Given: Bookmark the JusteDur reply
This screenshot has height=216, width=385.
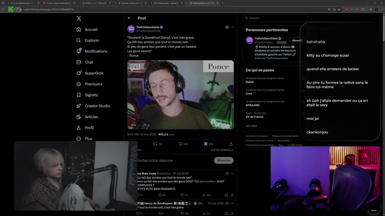Looking at the screenshot, I should [226, 195].
